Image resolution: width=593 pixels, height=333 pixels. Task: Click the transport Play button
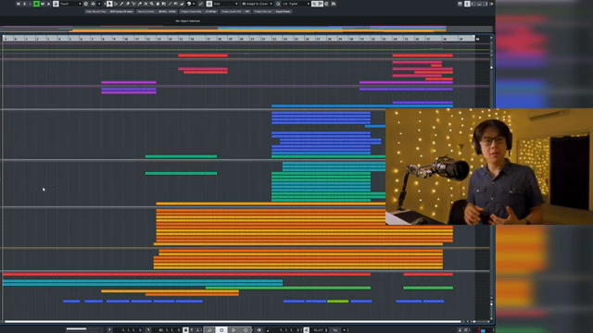233,330
